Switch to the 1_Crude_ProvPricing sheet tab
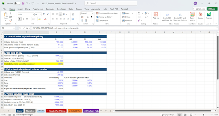Viewport: 219px width, 116px height. pyautogui.click(x=56, y=111)
